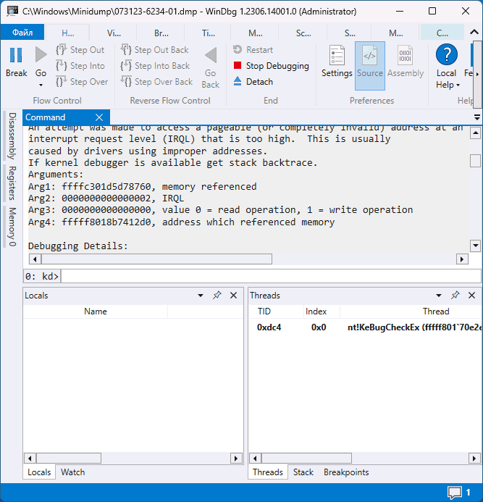Close the Command tab
The height and width of the screenshot is (502, 483).
click(99, 117)
